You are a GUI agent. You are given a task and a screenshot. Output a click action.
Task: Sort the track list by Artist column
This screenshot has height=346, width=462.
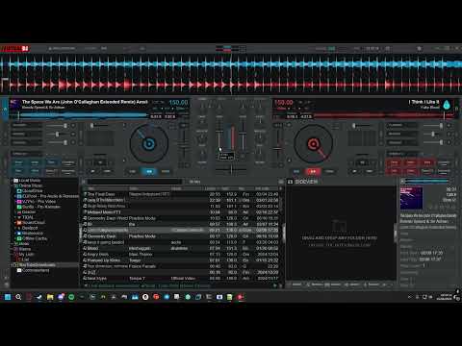point(134,188)
